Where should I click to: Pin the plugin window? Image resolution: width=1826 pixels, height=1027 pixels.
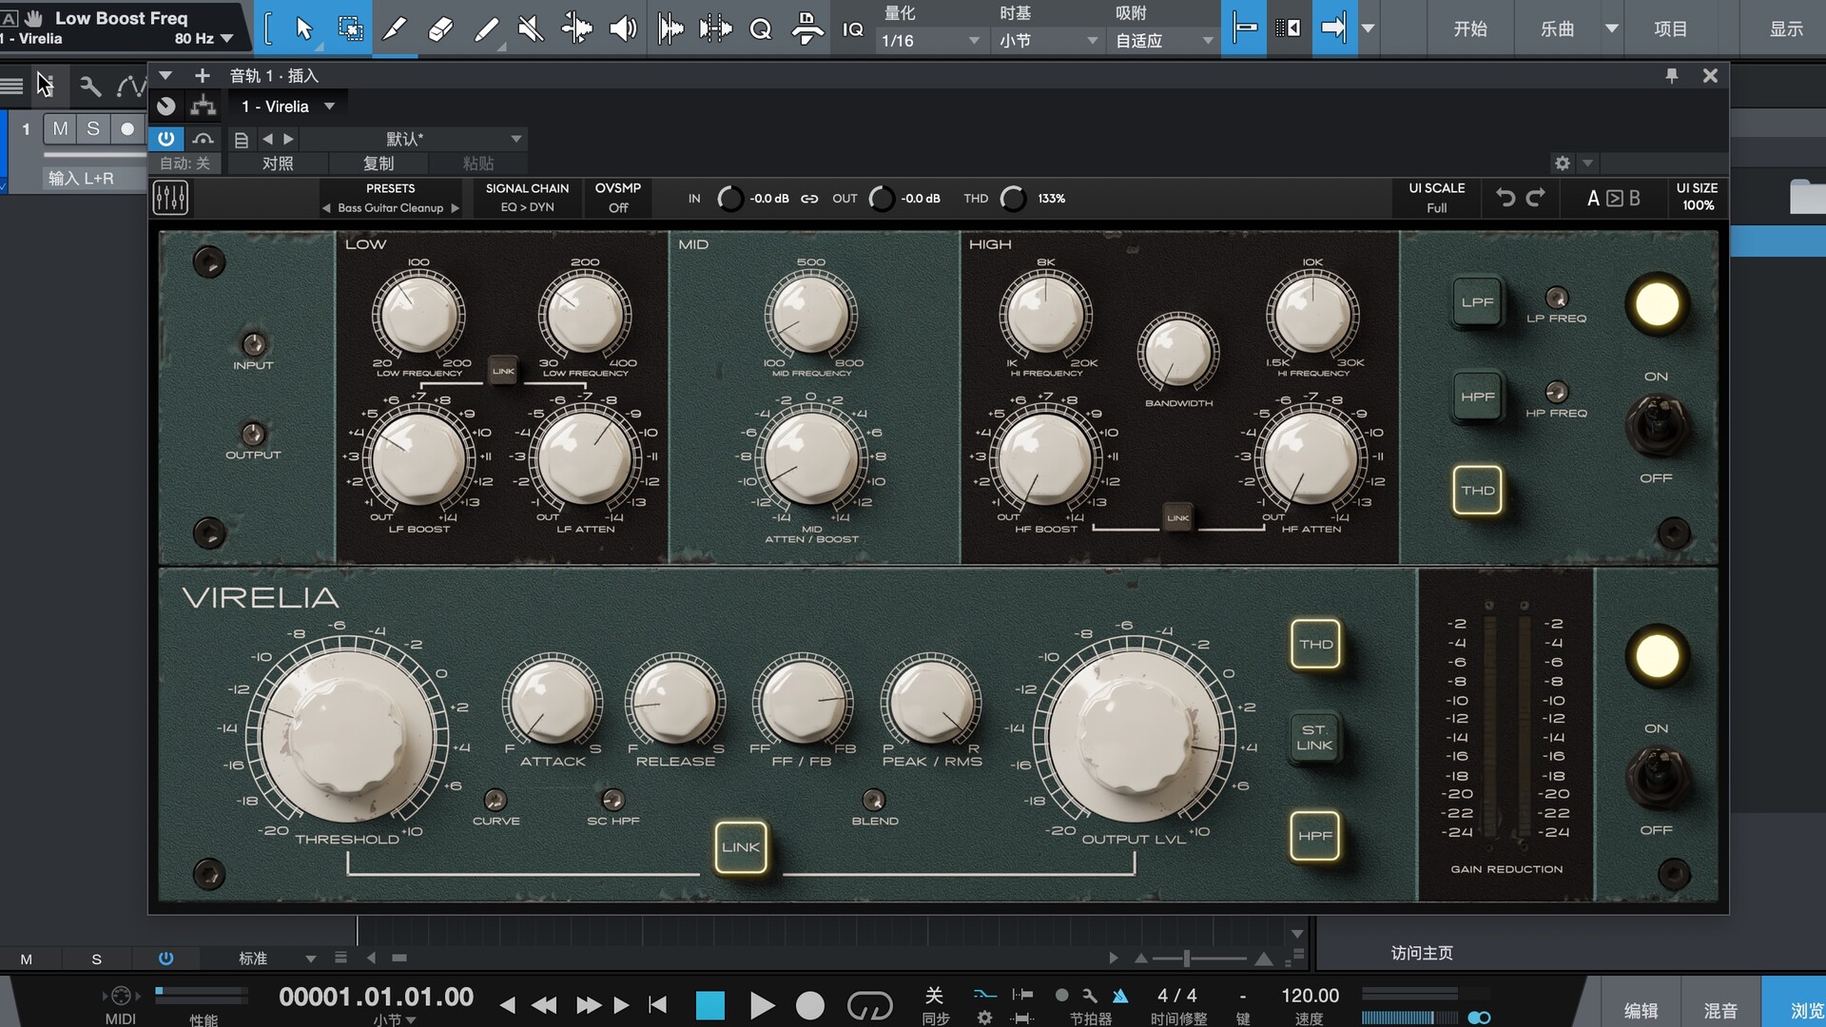[x=1671, y=75]
